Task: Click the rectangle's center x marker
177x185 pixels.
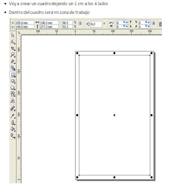Action: point(114,115)
